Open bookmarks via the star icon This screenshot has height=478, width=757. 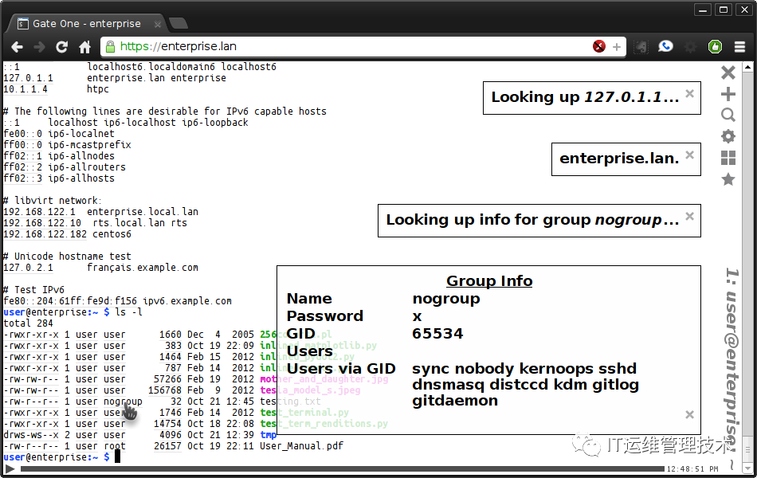point(728,179)
